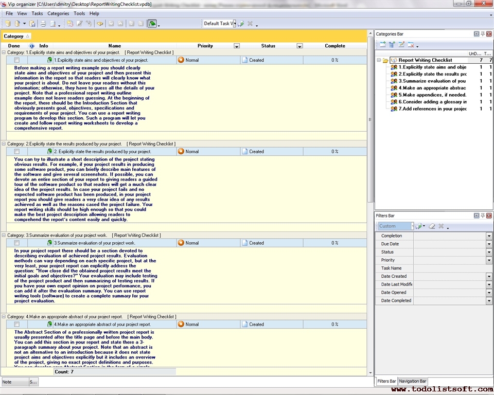This screenshot has height=395, width=494.
Task: Pin the Categories Bar using pushpin icon
Action: point(483,34)
